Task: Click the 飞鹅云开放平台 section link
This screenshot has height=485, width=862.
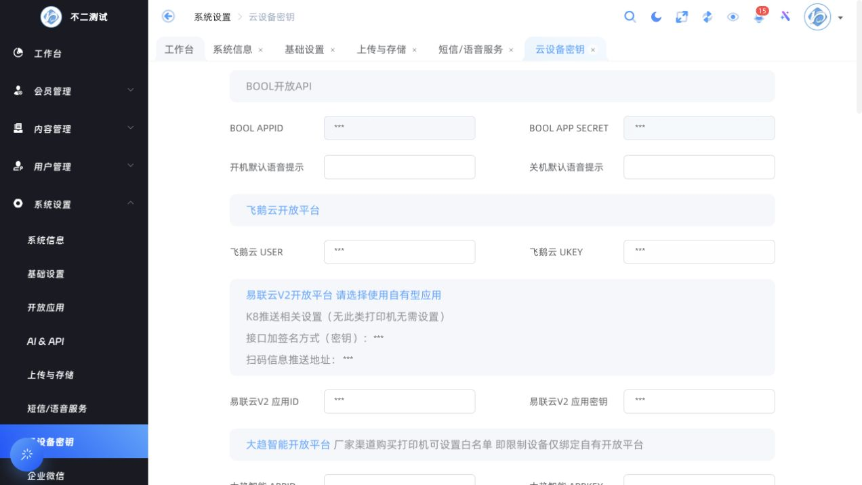Action: tap(283, 211)
